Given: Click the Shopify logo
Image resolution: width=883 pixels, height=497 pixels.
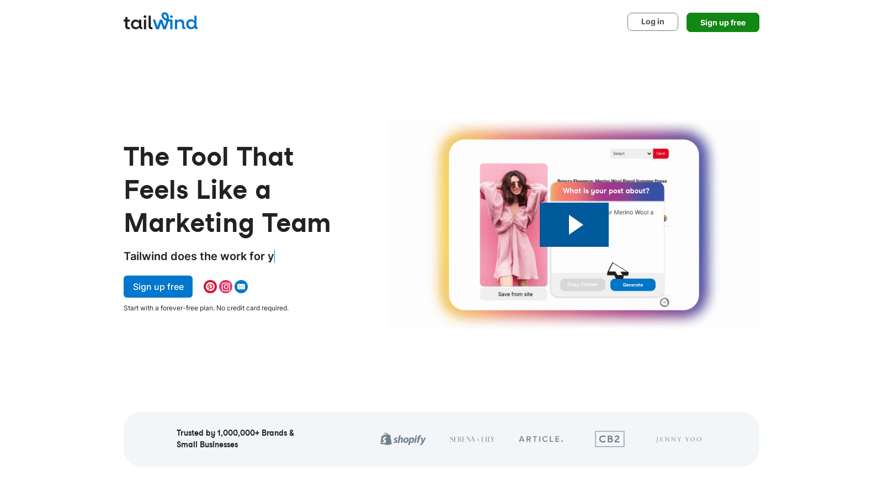Looking at the screenshot, I should click(x=403, y=440).
